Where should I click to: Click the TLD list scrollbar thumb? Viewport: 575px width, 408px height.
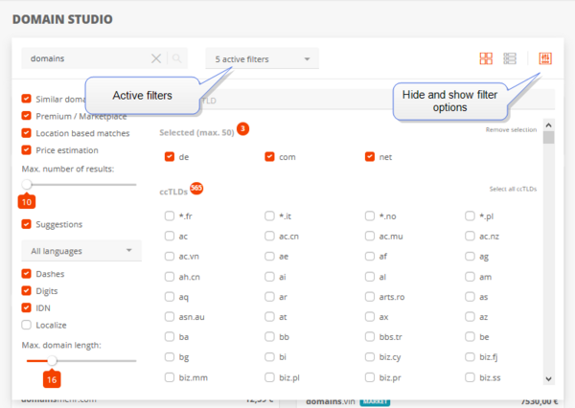tap(548, 138)
